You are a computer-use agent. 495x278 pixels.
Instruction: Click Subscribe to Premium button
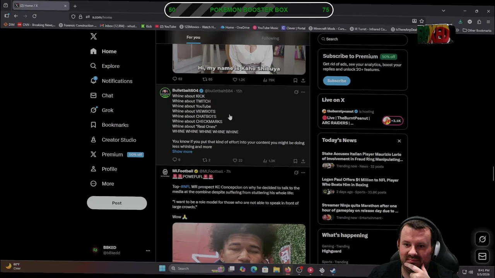[x=336, y=81]
